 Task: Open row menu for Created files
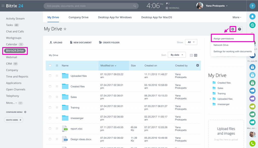(57, 86)
